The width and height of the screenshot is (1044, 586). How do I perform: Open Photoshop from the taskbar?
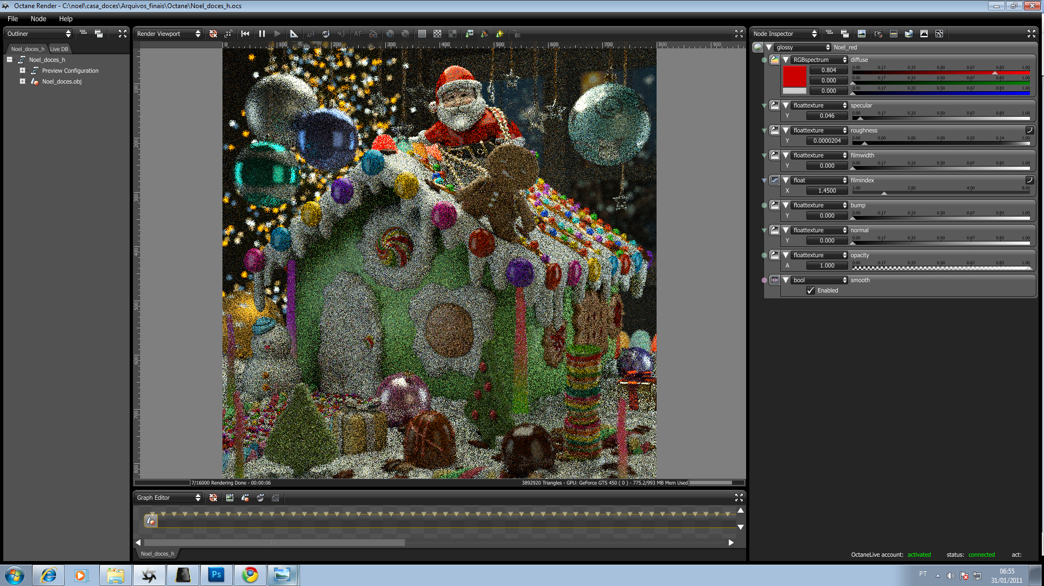coord(216,575)
